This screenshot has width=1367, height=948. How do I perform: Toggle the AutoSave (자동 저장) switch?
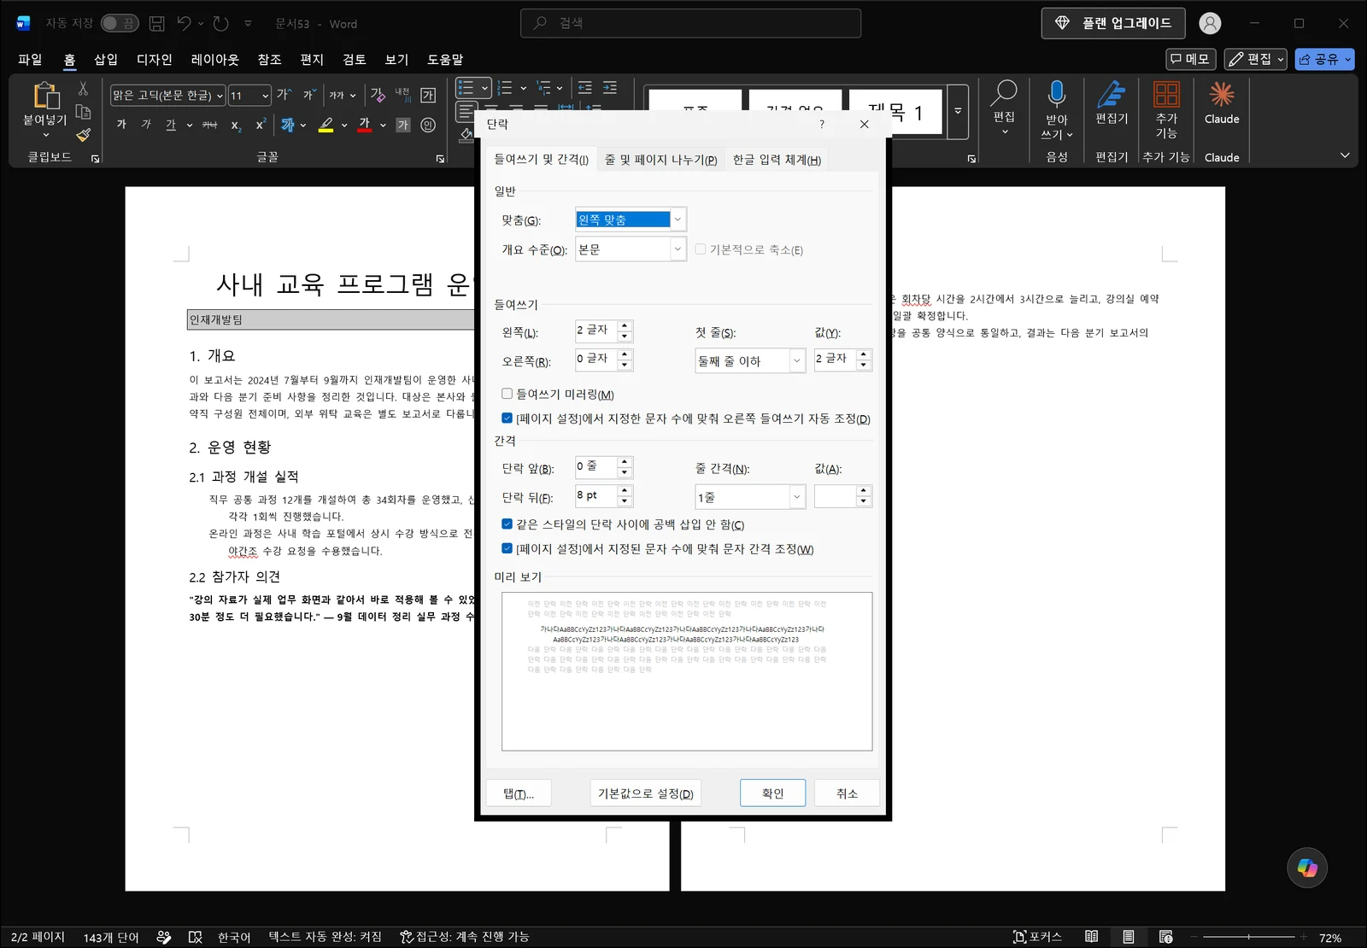(120, 23)
